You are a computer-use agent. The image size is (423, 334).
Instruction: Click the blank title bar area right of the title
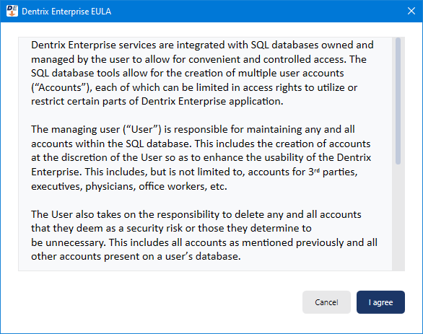[x=256, y=12]
